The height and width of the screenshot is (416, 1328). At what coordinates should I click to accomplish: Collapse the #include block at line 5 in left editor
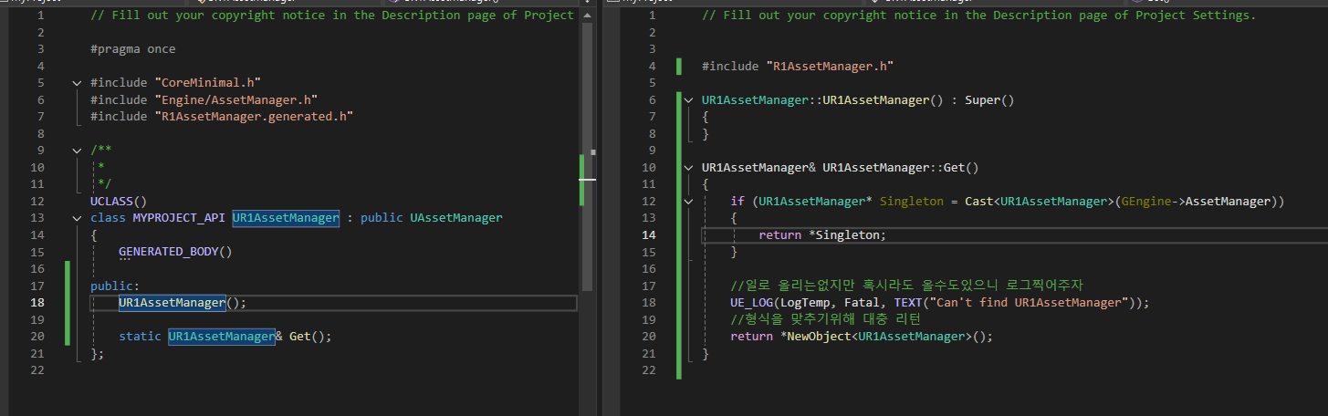pyautogui.click(x=77, y=83)
